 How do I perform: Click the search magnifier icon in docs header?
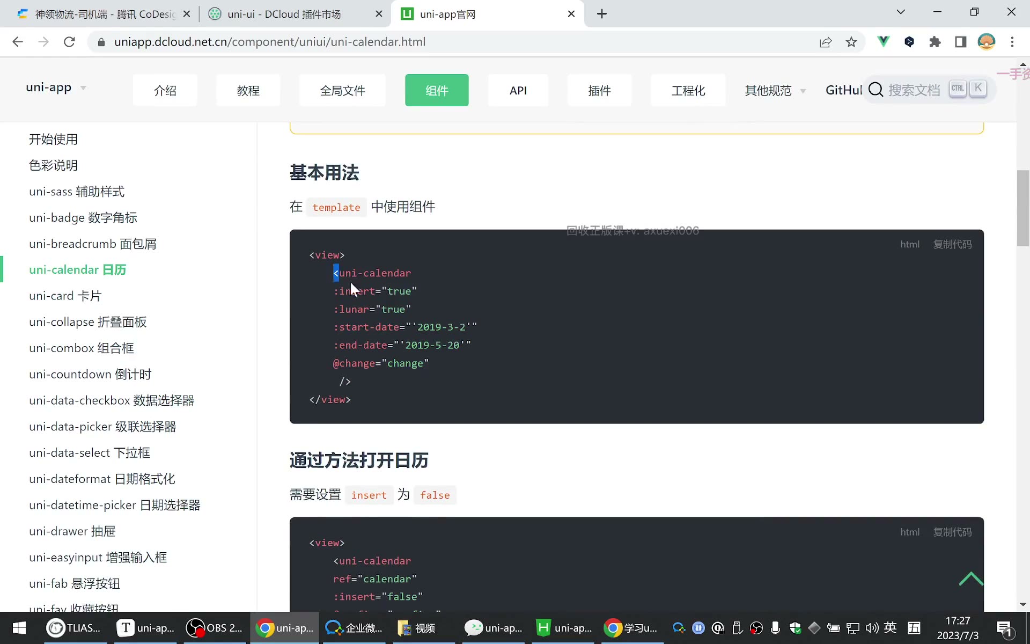pyautogui.click(x=876, y=90)
